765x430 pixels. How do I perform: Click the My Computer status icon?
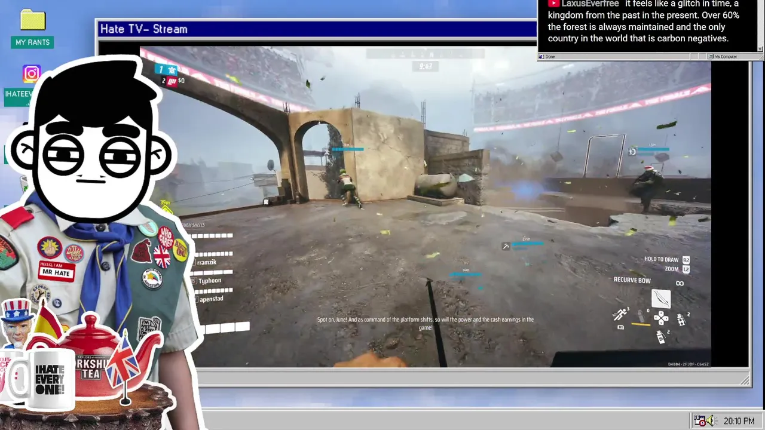pyautogui.click(x=711, y=57)
